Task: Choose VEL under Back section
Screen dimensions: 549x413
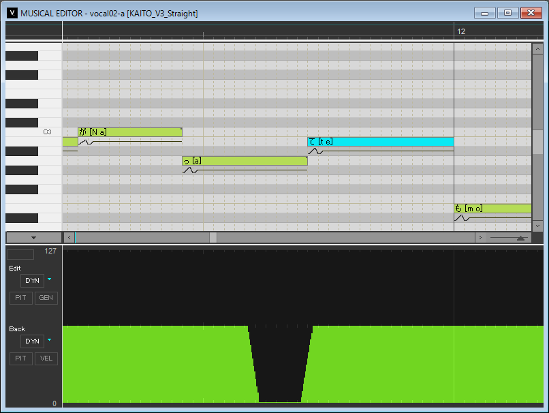Action: 46,358
